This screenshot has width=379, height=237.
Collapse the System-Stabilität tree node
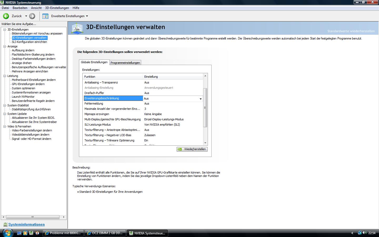pos(4,105)
